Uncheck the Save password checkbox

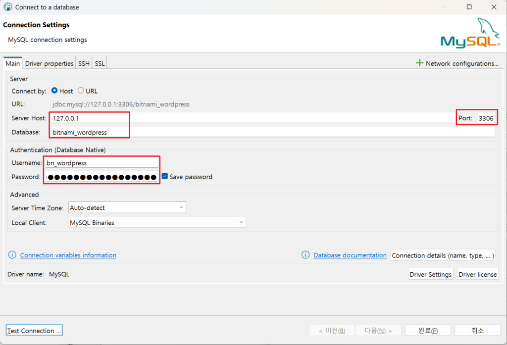click(165, 176)
